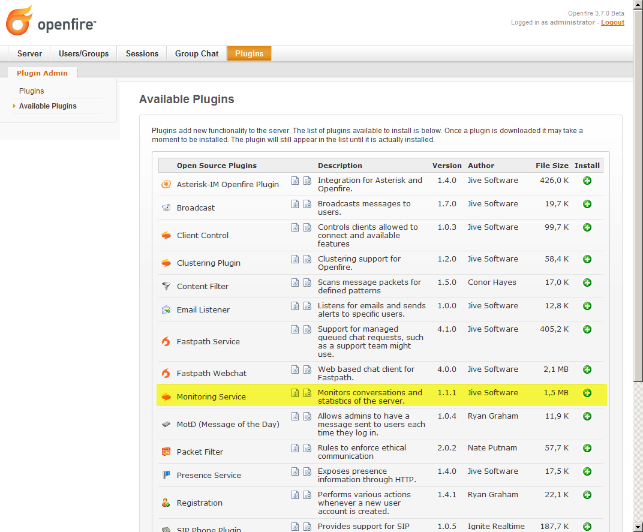Image resolution: width=643 pixels, height=532 pixels.
Task: Open the Fastpath Service readme icon
Action: (295, 329)
